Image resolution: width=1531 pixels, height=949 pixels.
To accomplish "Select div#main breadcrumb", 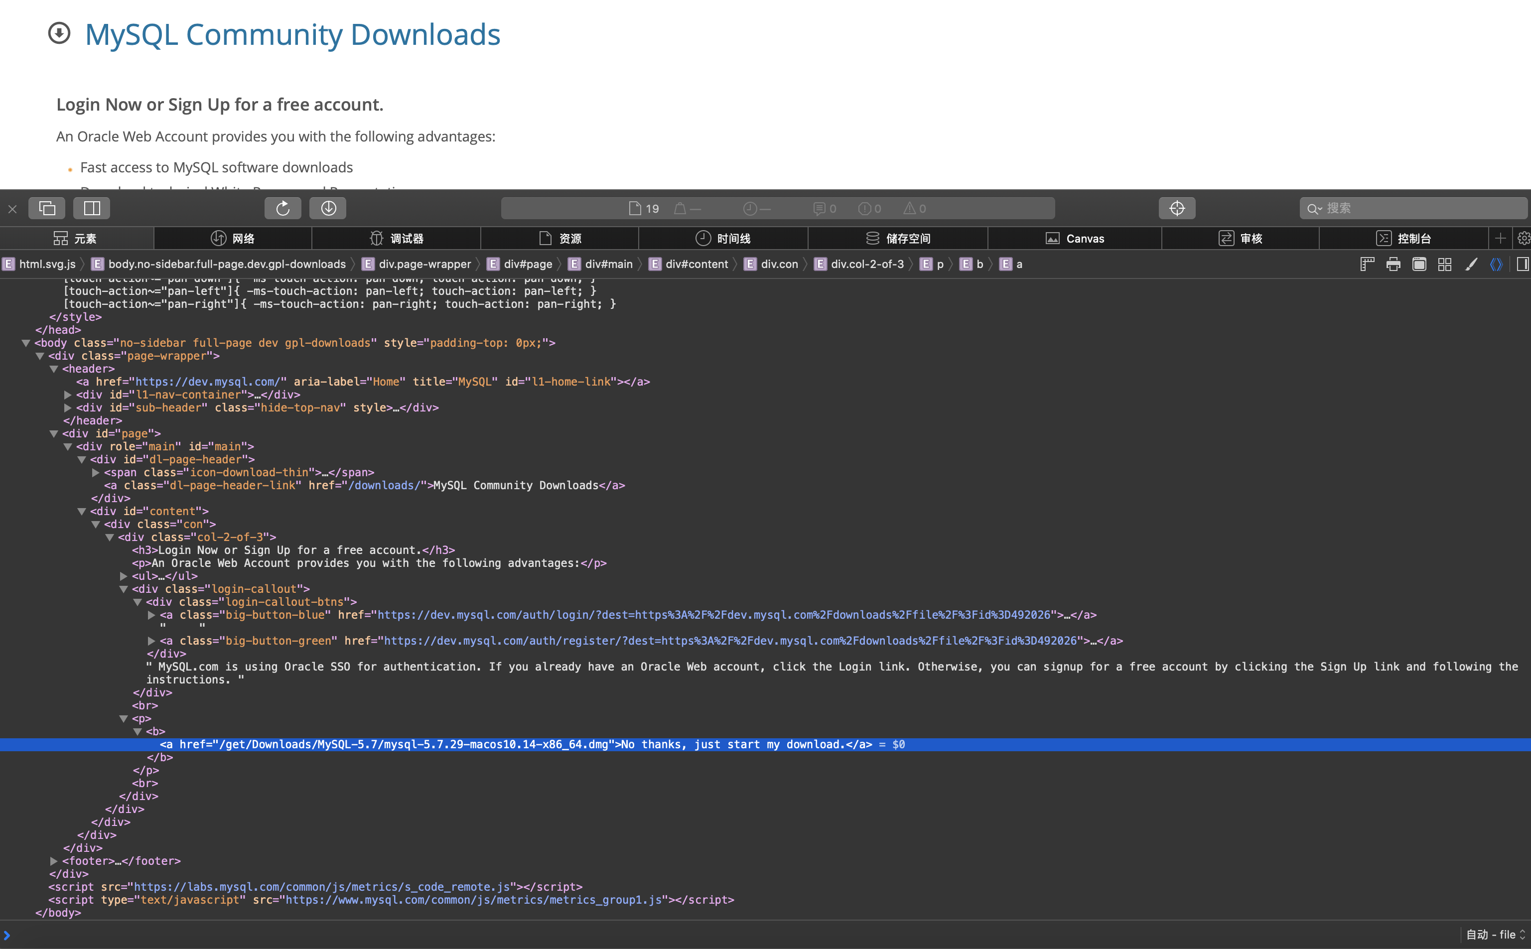I will tap(601, 264).
